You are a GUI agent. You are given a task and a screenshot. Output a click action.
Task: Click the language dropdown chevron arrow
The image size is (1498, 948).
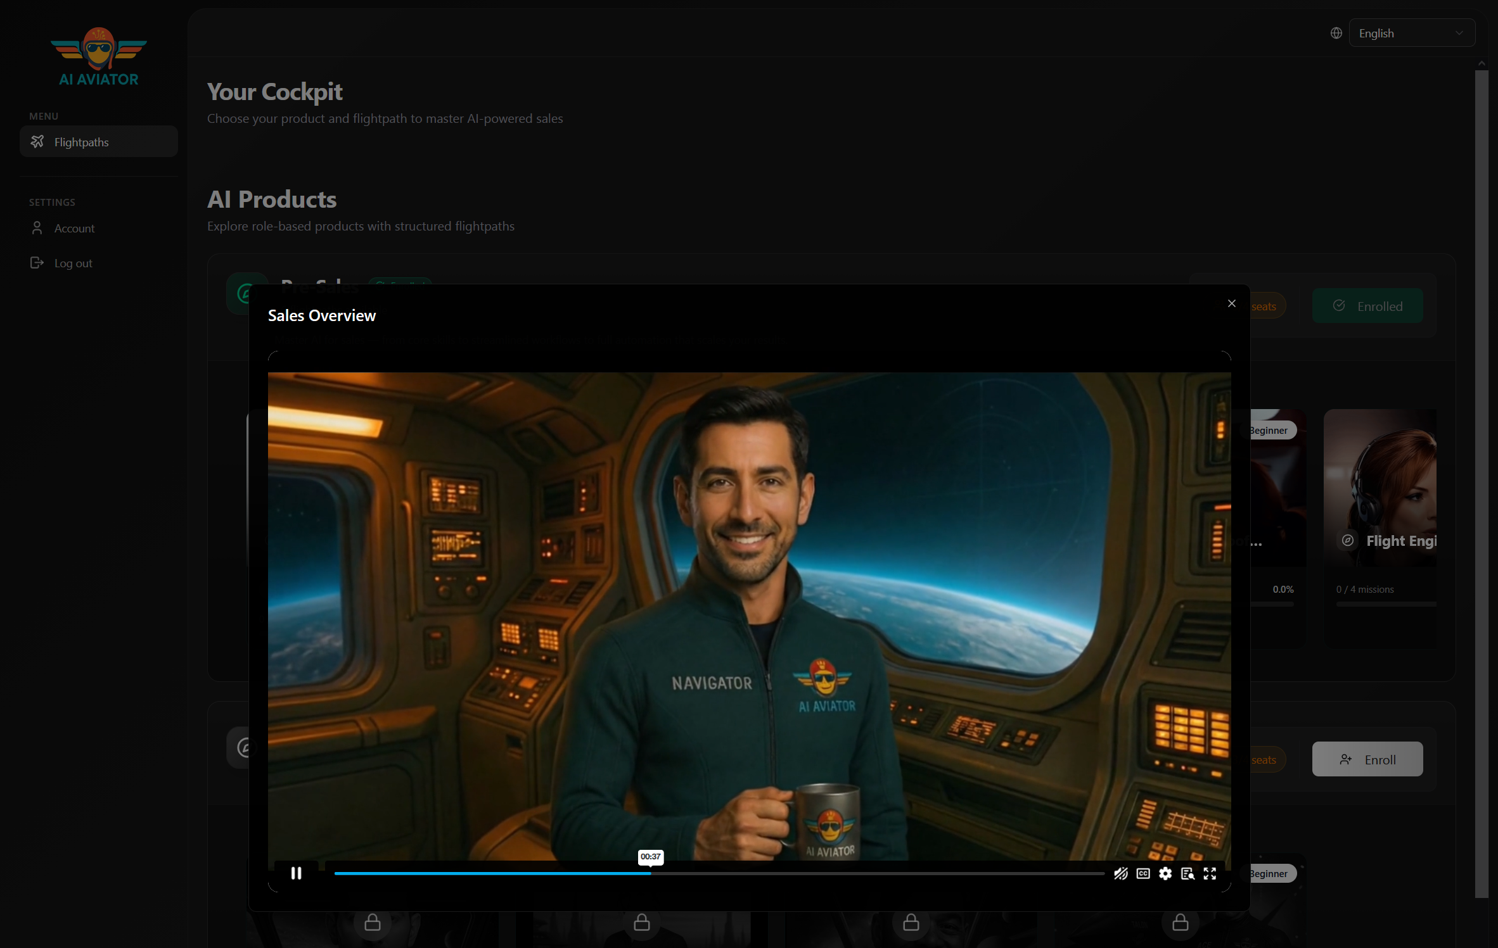click(x=1459, y=33)
